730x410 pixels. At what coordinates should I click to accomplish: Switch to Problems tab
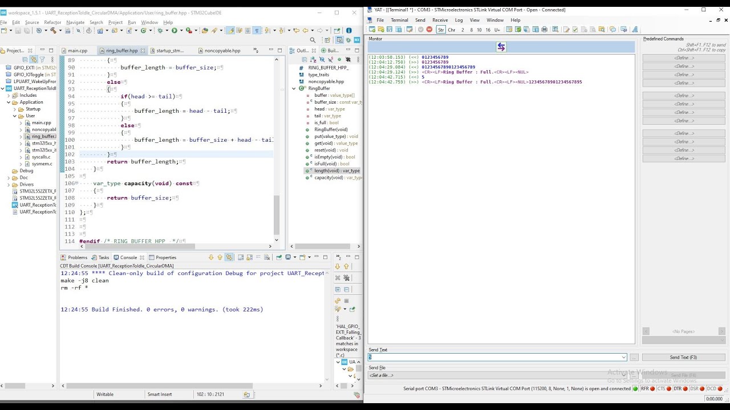click(75, 257)
